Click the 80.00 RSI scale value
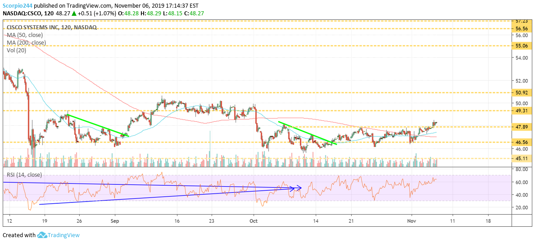 click(x=521, y=170)
